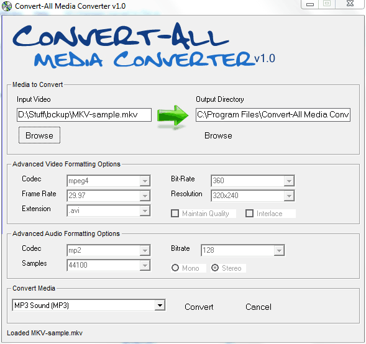
Task: Click the Input Video path field
Action: (84, 115)
